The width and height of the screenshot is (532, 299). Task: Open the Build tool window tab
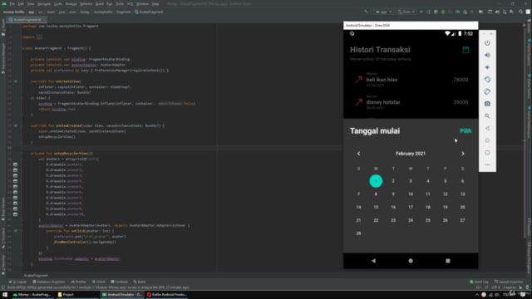[x=140, y=282]
